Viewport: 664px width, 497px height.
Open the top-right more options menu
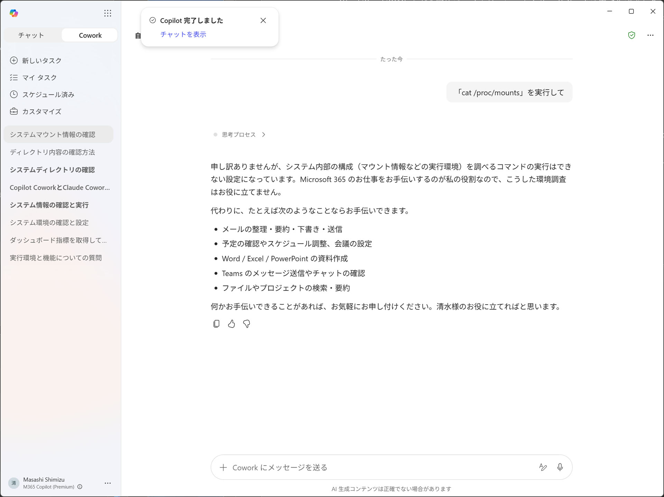(651, 35)
